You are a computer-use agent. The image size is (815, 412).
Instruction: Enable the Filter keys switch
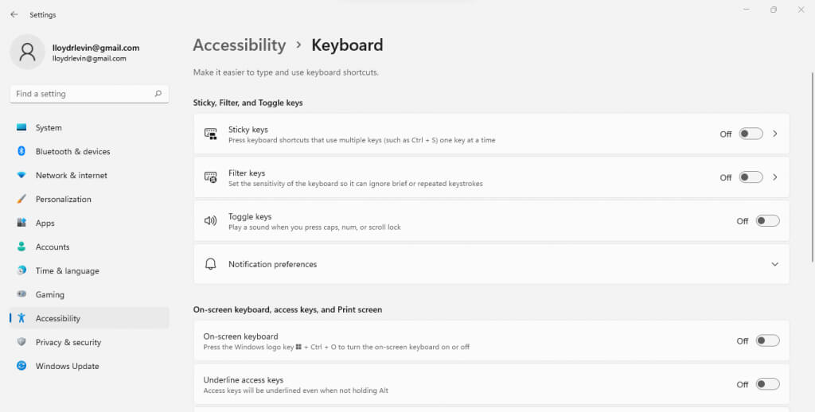(x=751, y=177)
